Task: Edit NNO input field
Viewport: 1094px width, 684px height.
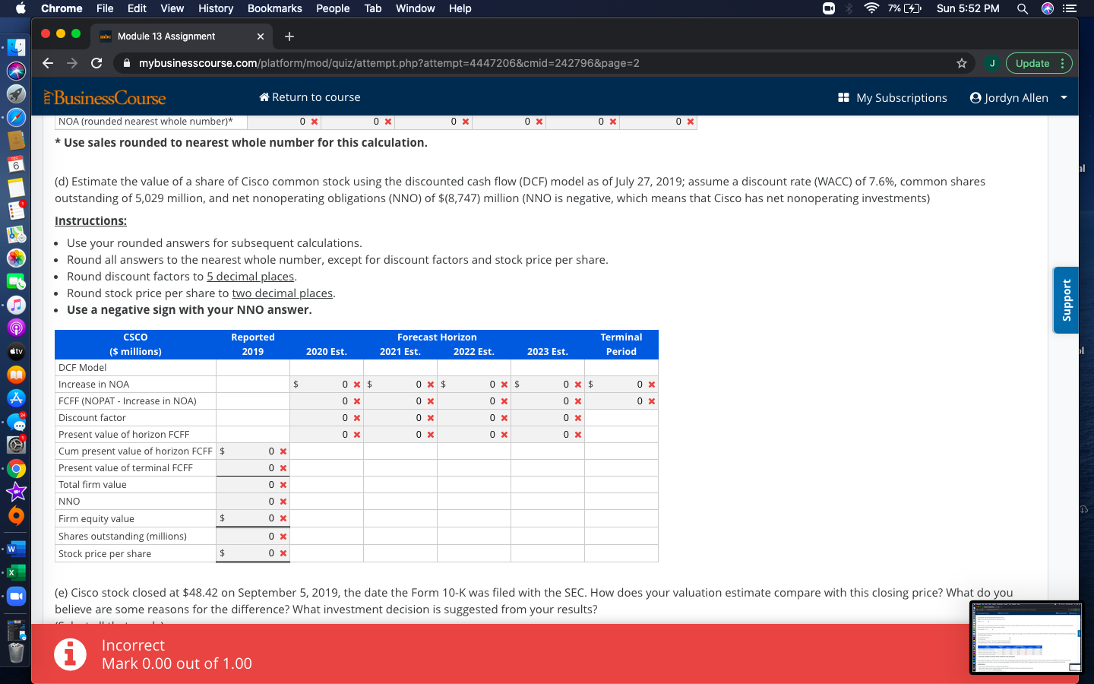Action: (x=252, y=502)
